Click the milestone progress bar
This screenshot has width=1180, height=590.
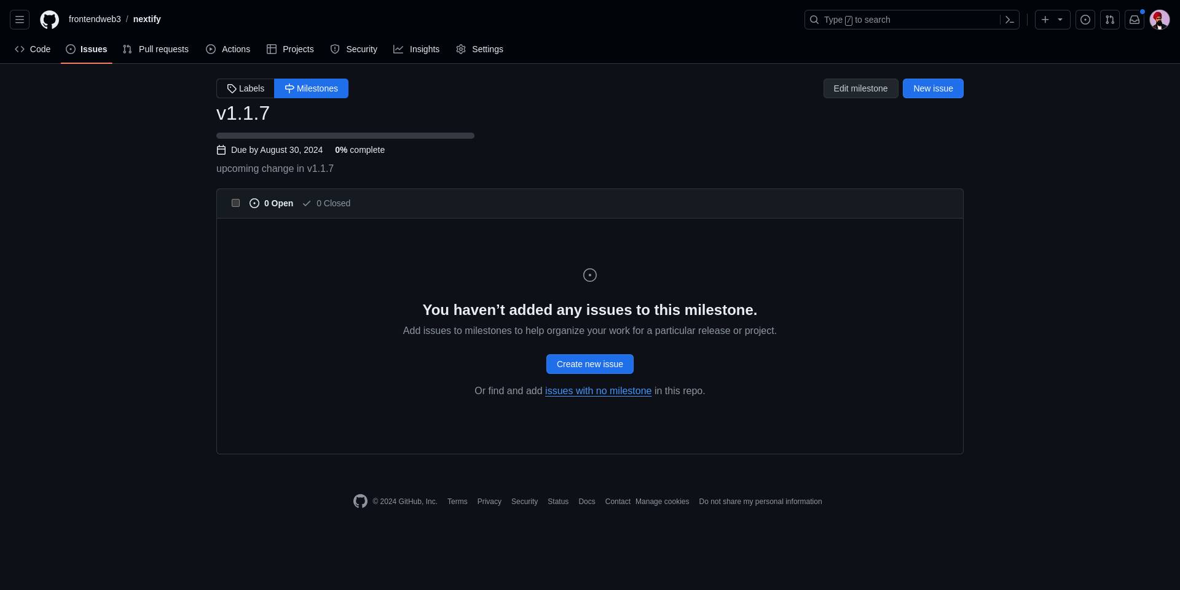pos(345,136)
